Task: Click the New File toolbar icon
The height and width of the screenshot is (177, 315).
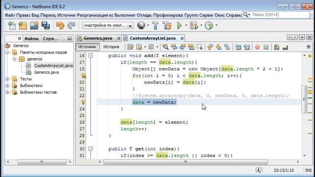Action: click(12, 26)
